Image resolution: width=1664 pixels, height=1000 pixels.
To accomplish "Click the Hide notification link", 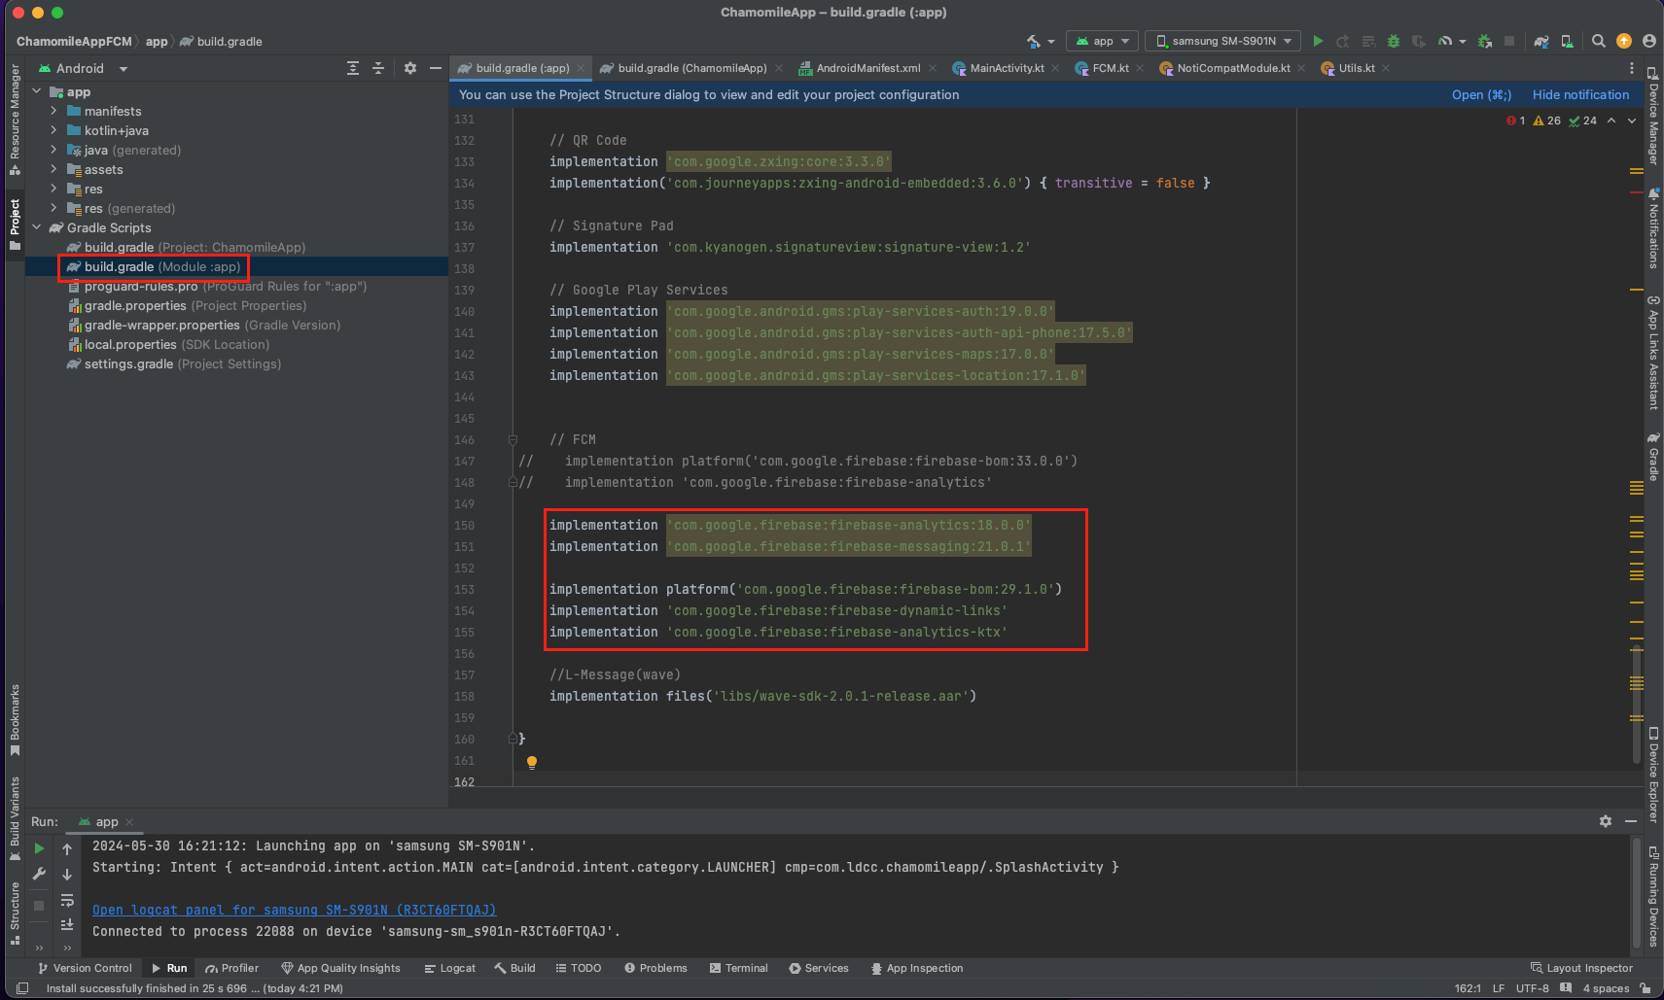I will point(1580,95).
